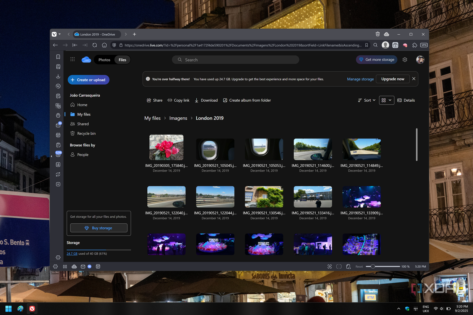Open the browser extensions puzzle icon

[415, 45]
